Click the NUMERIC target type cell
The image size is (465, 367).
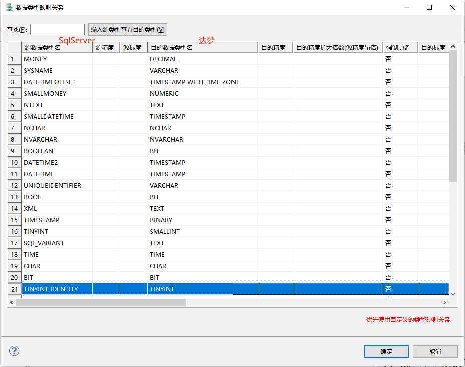202,94
